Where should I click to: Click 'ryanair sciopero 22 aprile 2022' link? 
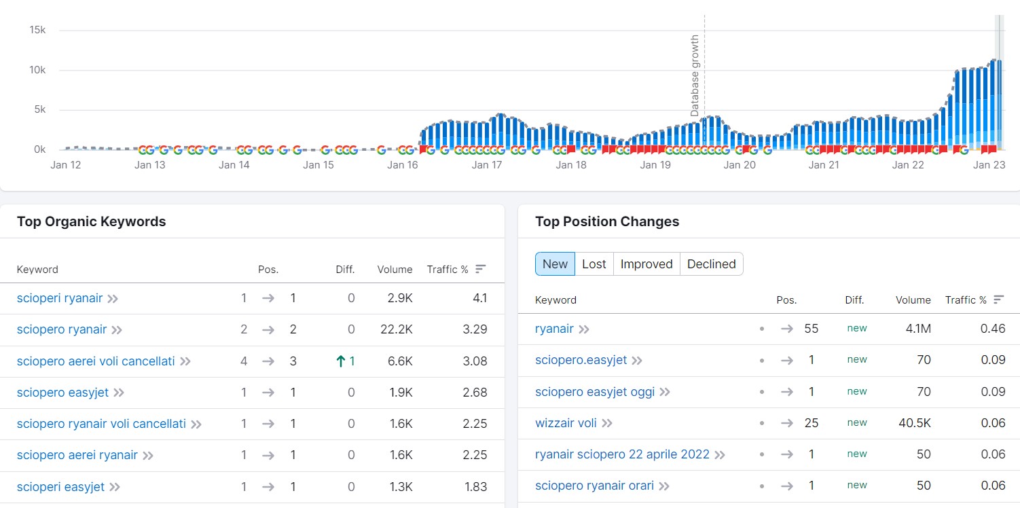coord(623,455)
